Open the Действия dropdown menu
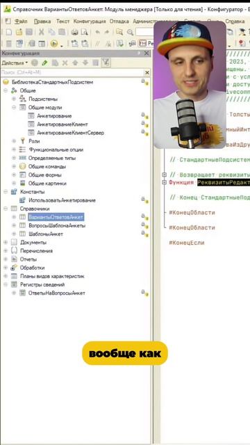 15,63
